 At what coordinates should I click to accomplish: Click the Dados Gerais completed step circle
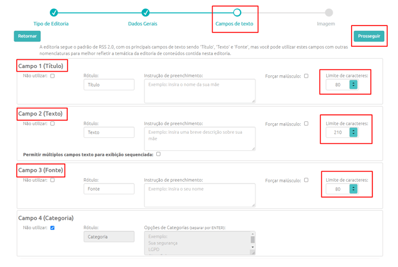click(146, 12)
